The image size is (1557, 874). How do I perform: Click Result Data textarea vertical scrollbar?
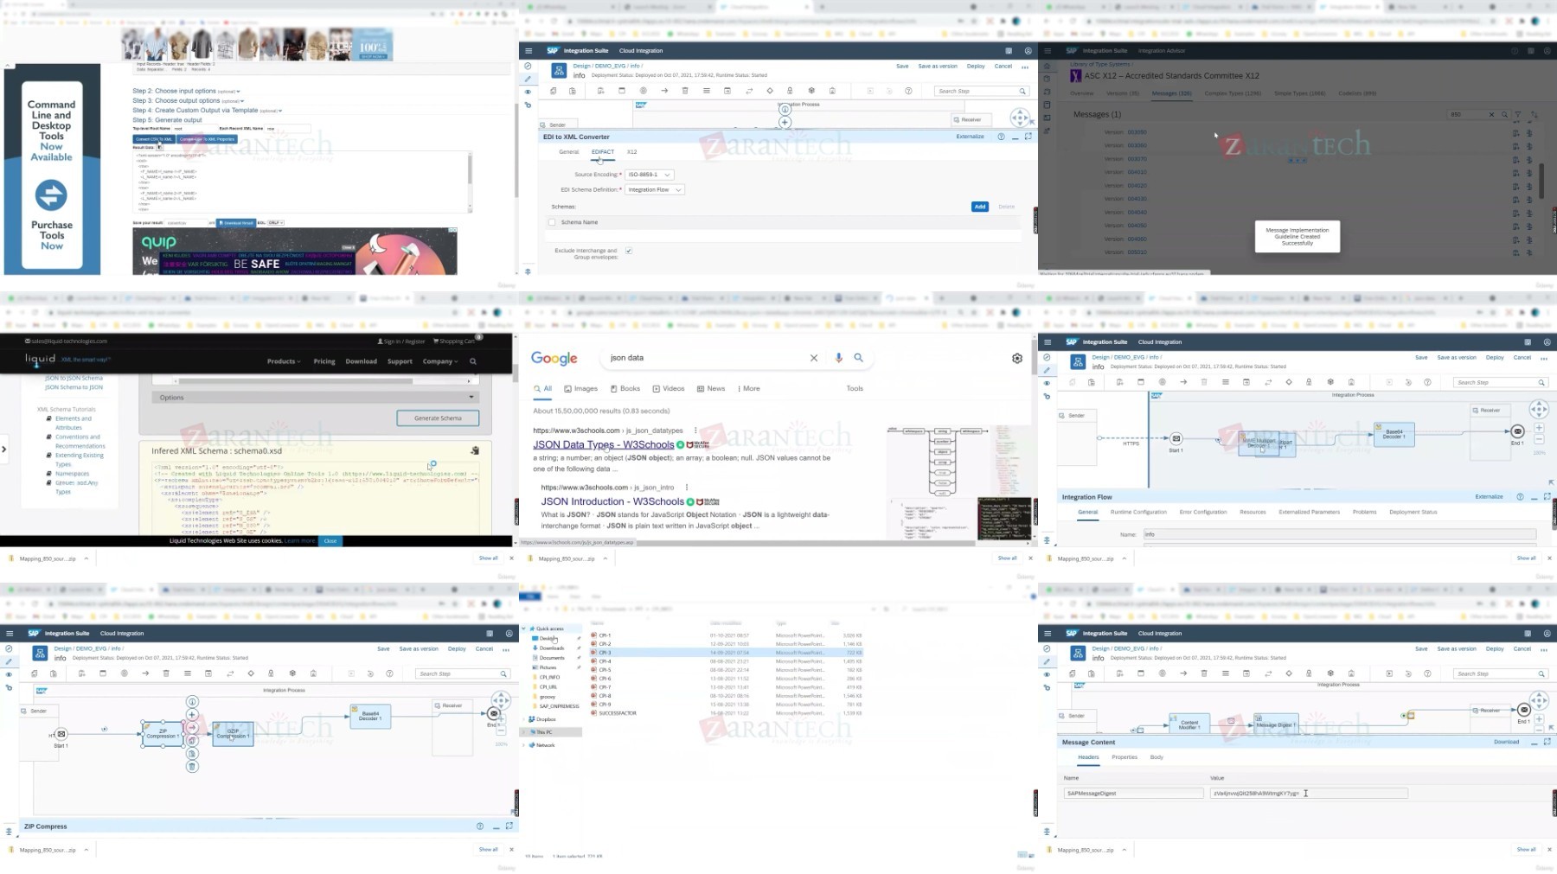pos(470,169)
